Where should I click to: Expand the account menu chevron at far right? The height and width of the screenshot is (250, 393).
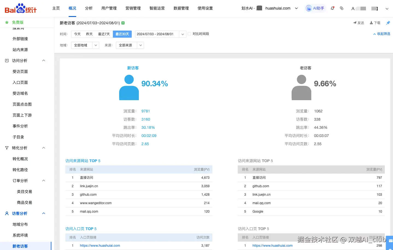(387, 8)
